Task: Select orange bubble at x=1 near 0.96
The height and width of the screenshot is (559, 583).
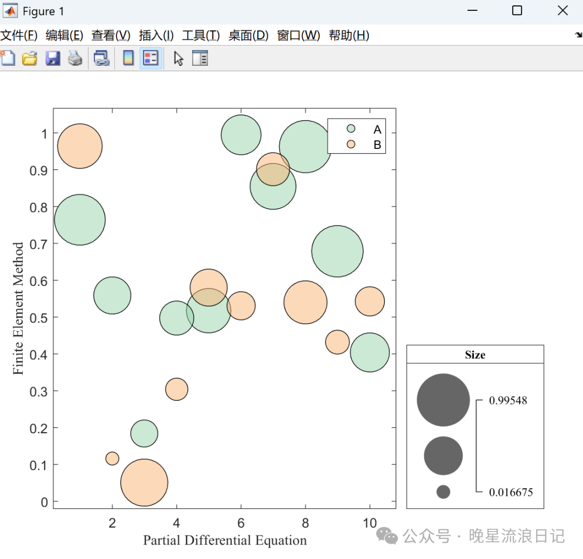Action: pos(79,146)
